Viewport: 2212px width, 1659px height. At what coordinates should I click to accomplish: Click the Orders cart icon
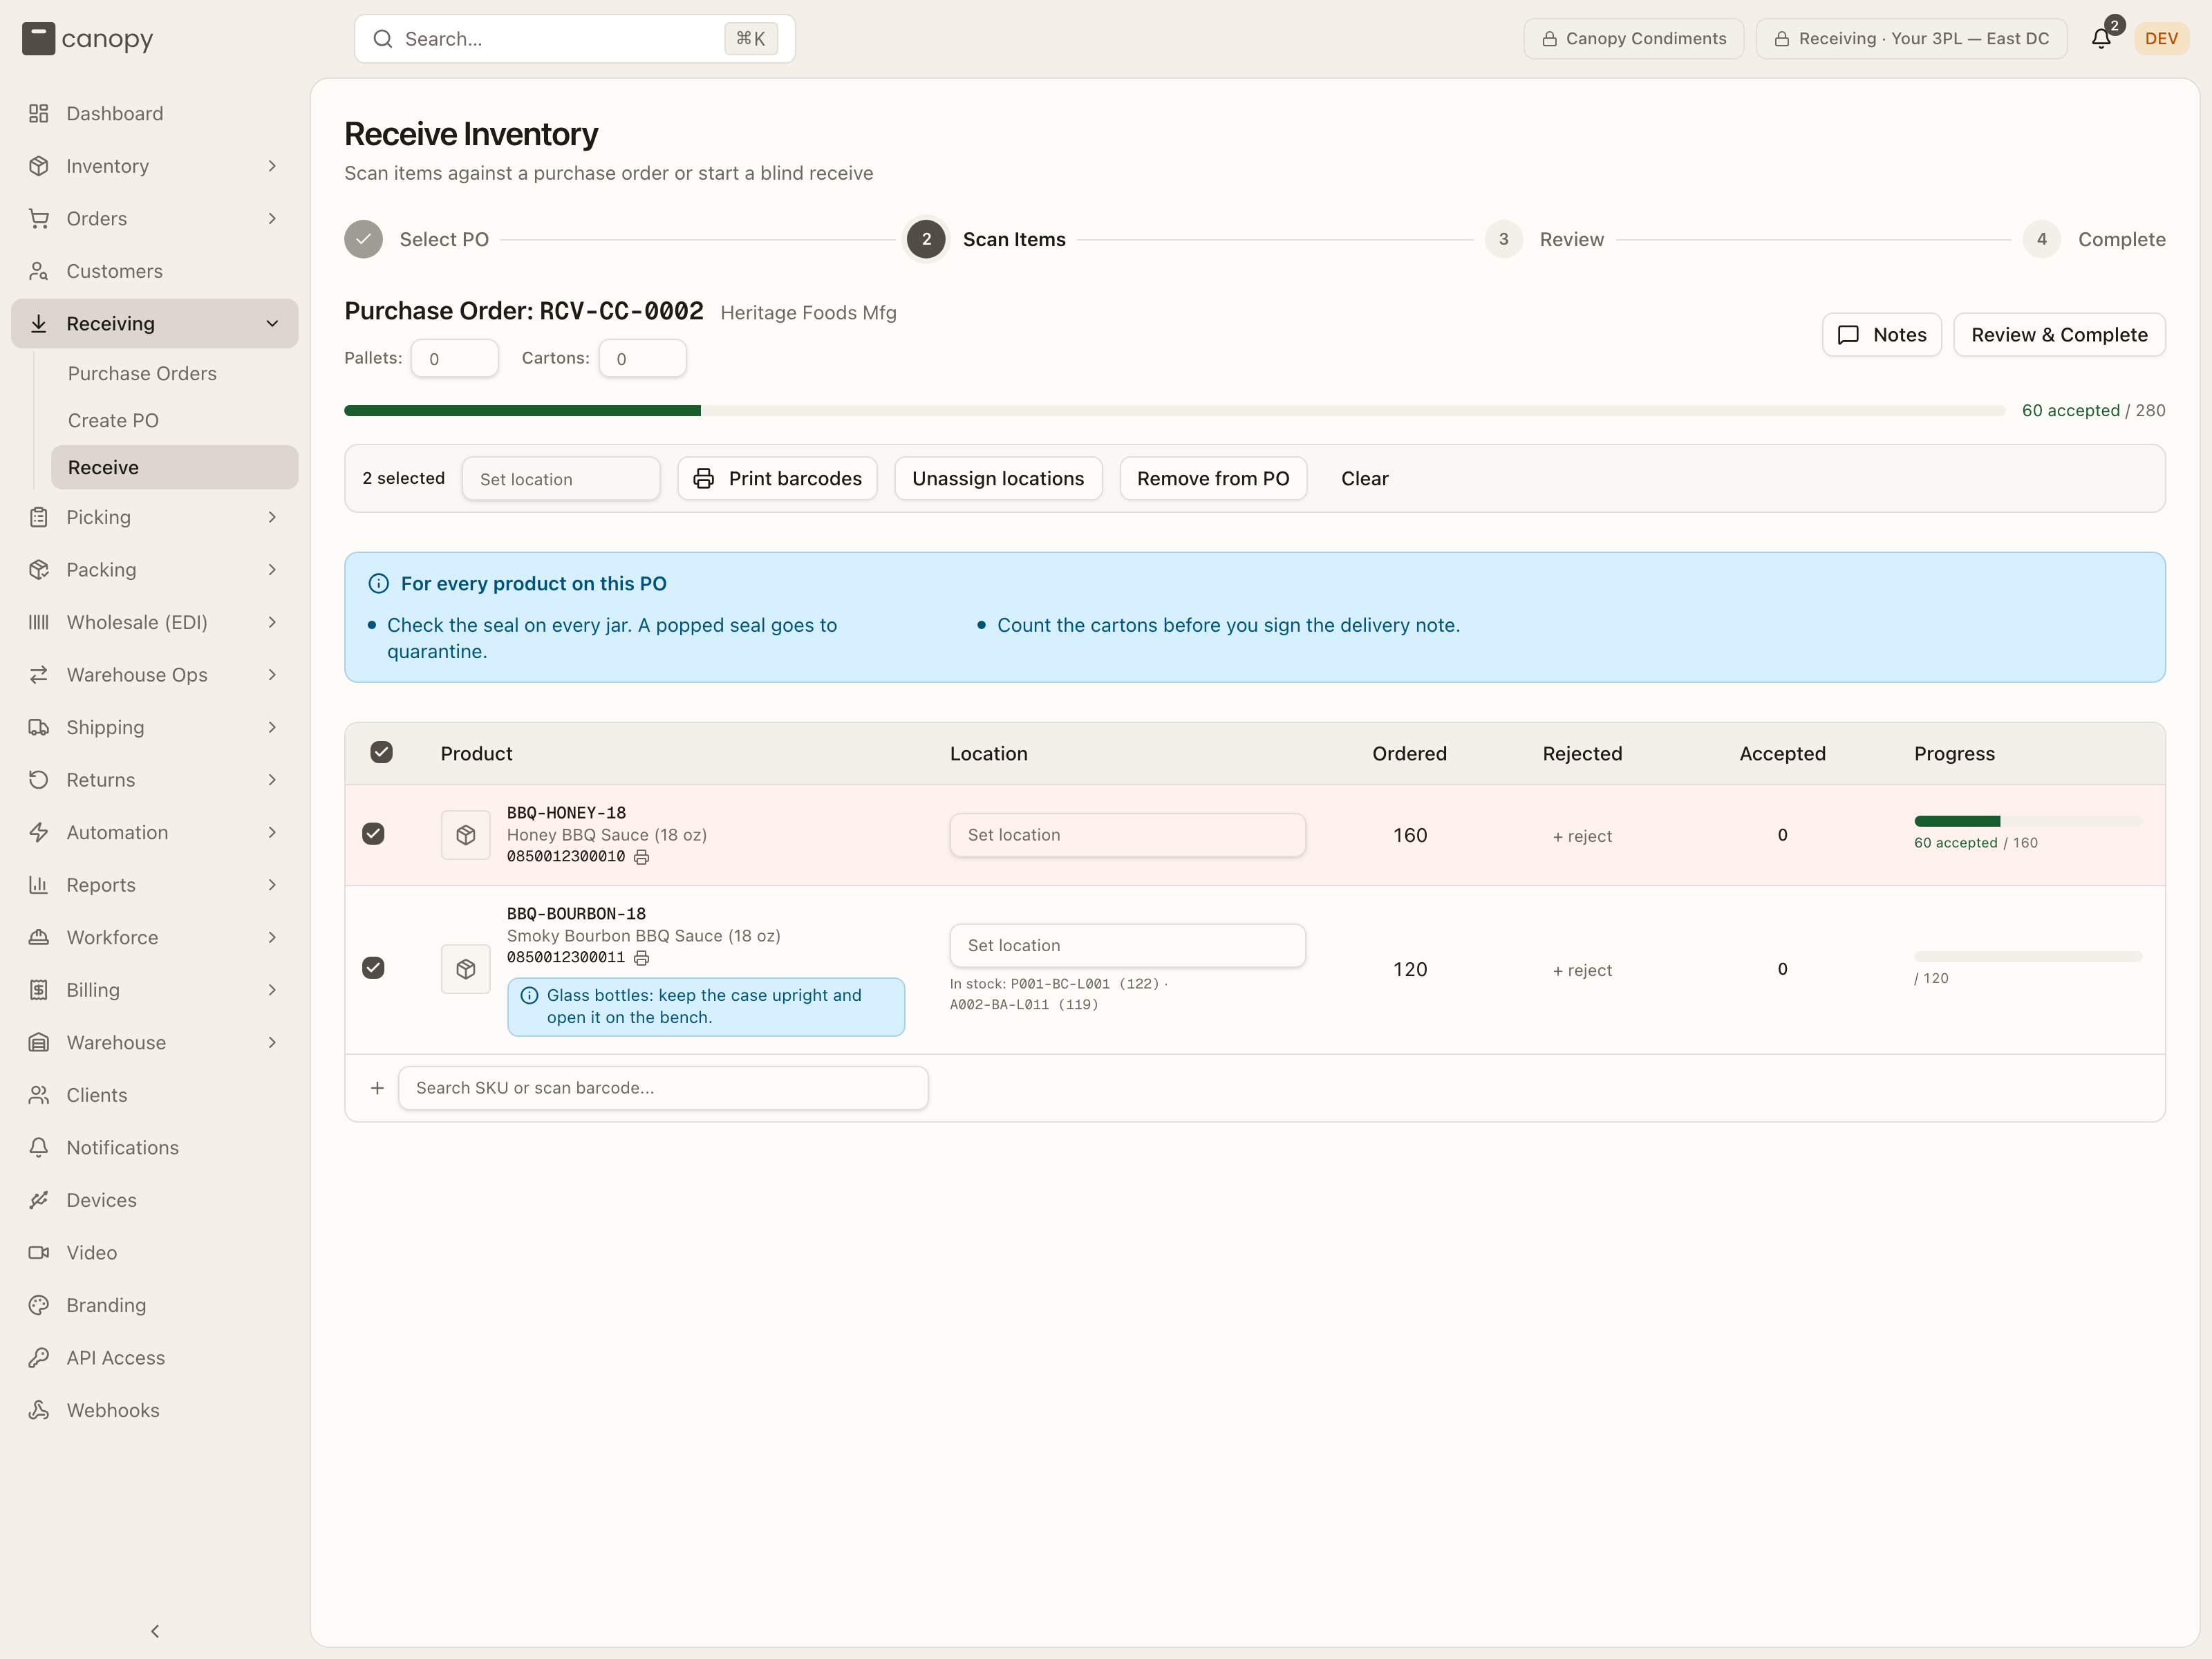tap(39, 218)
